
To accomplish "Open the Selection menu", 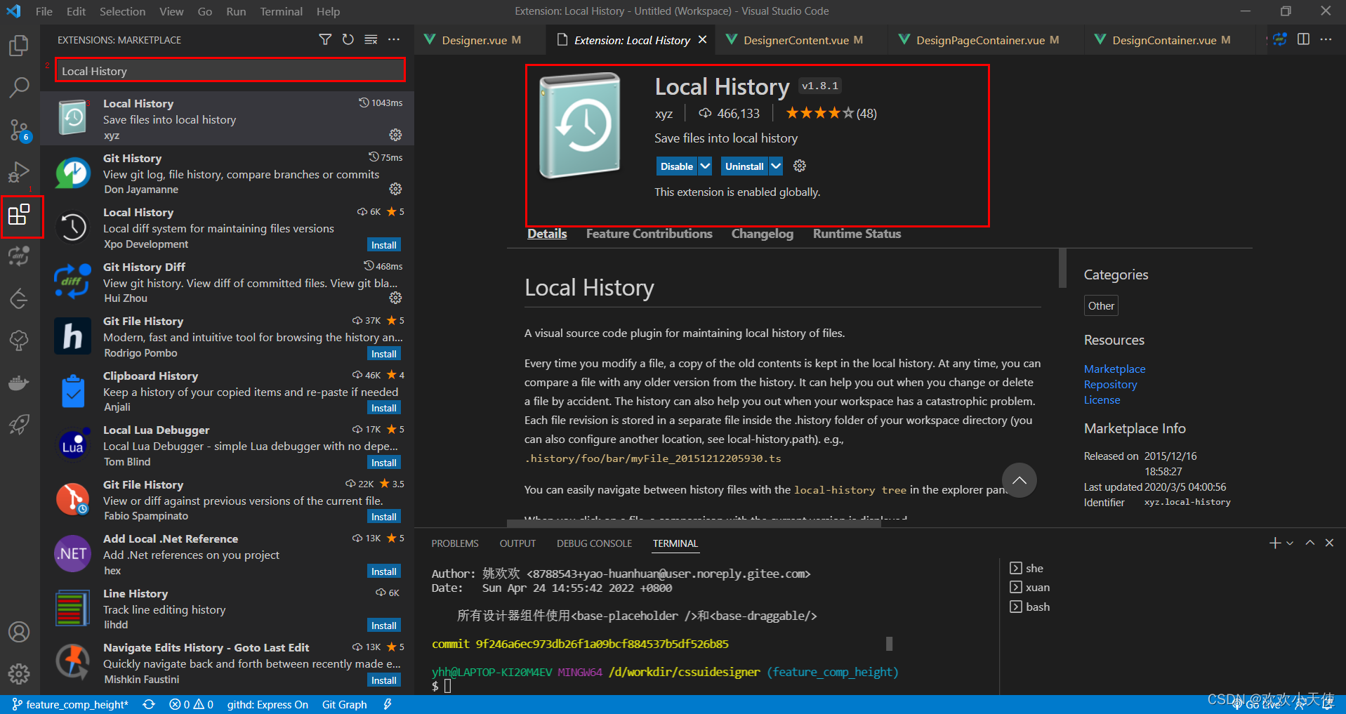I will tap(122, 11).
